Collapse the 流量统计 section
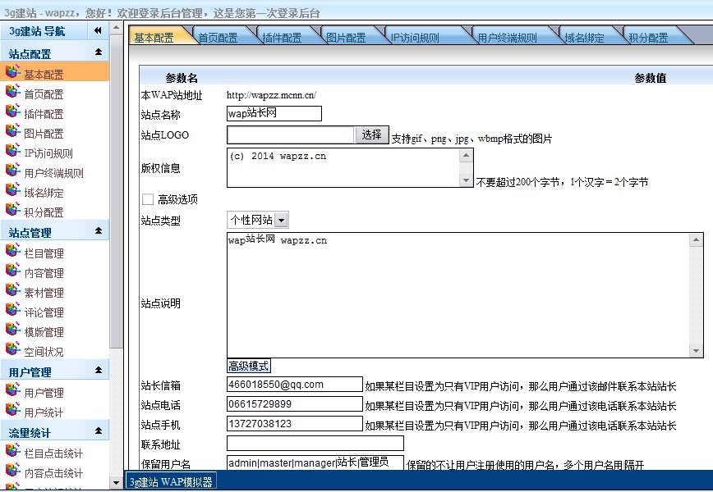 tap(99, 431)
